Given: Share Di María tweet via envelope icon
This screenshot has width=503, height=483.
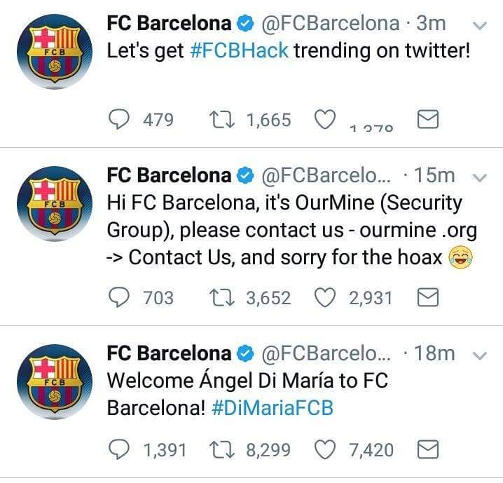Looking at the screenshot, I should click(428, 449).
